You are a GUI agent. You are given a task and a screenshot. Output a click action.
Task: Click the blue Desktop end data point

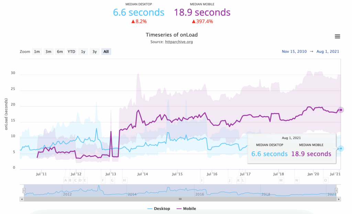(x=341, y=149)
